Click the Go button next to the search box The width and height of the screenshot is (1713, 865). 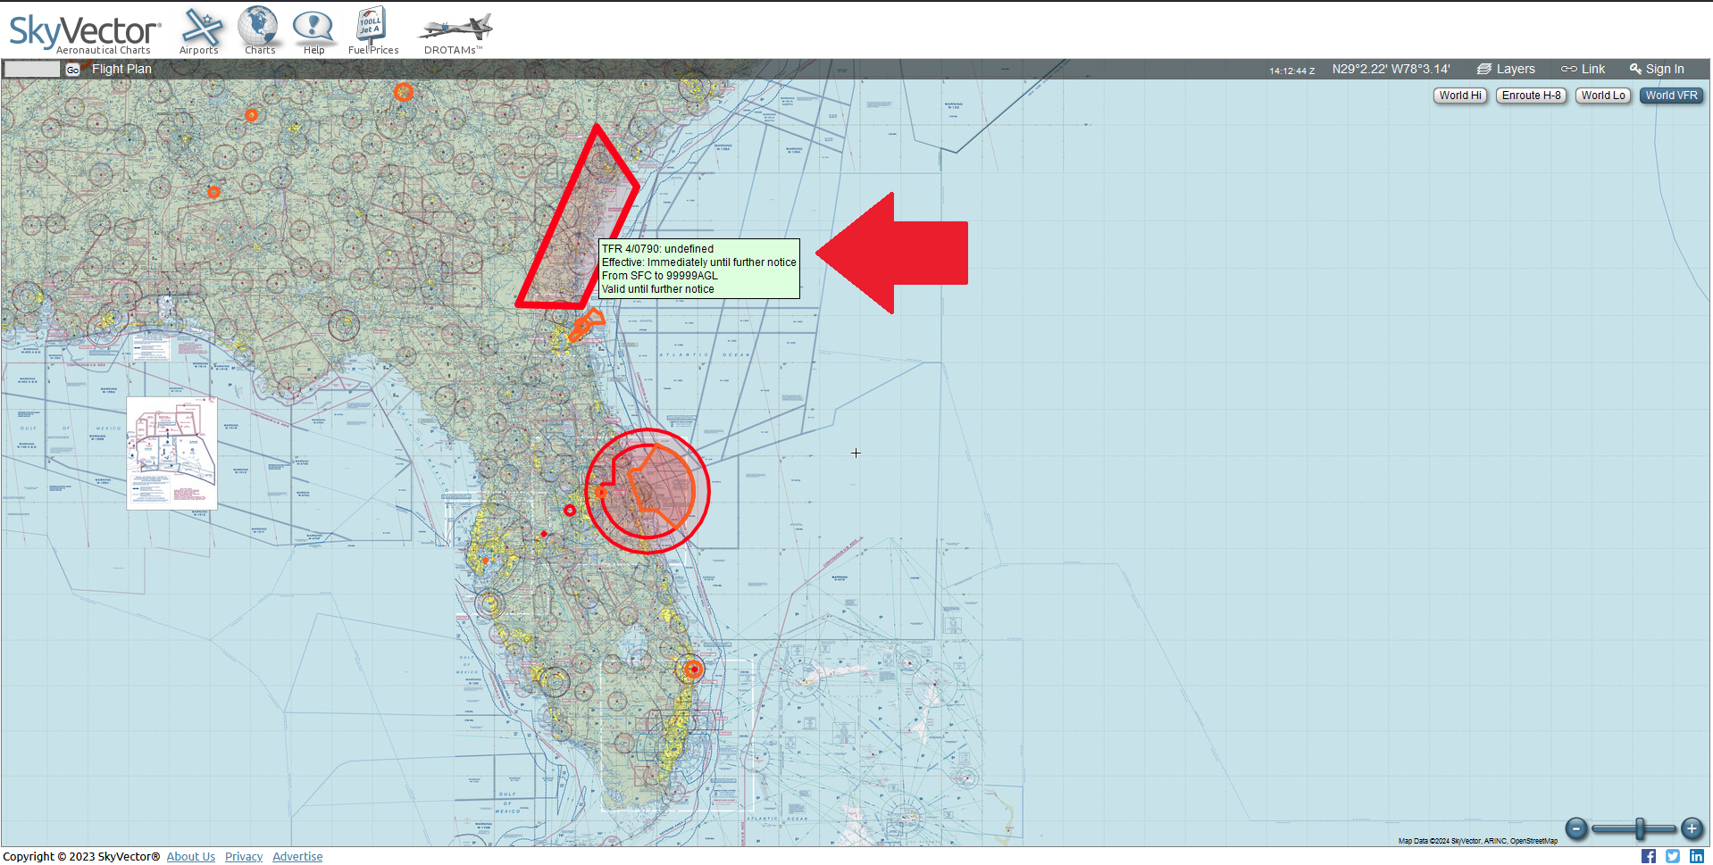click(x=72, y=69)
